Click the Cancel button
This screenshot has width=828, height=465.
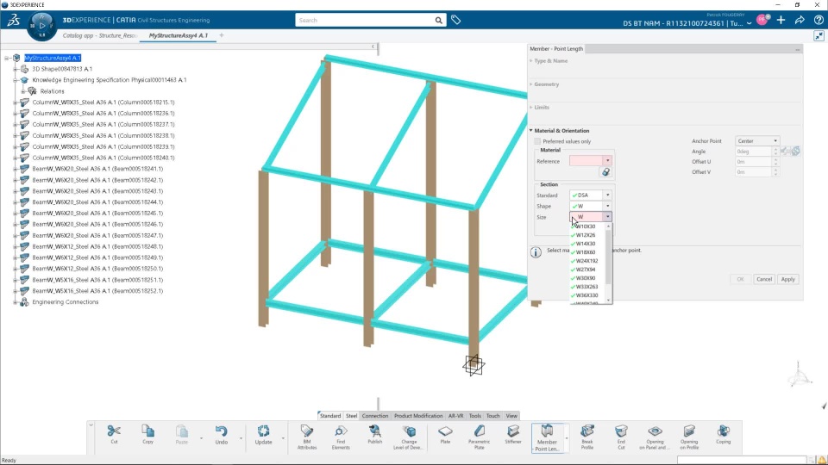[x=764, y=279]
